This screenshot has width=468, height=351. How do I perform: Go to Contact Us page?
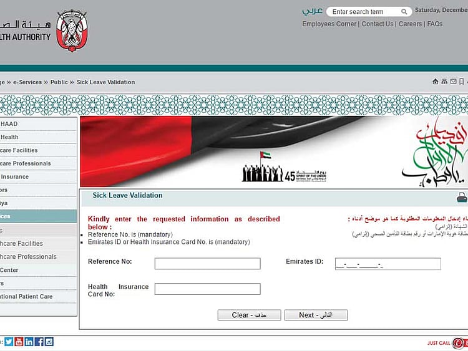(x=378, y=24)
